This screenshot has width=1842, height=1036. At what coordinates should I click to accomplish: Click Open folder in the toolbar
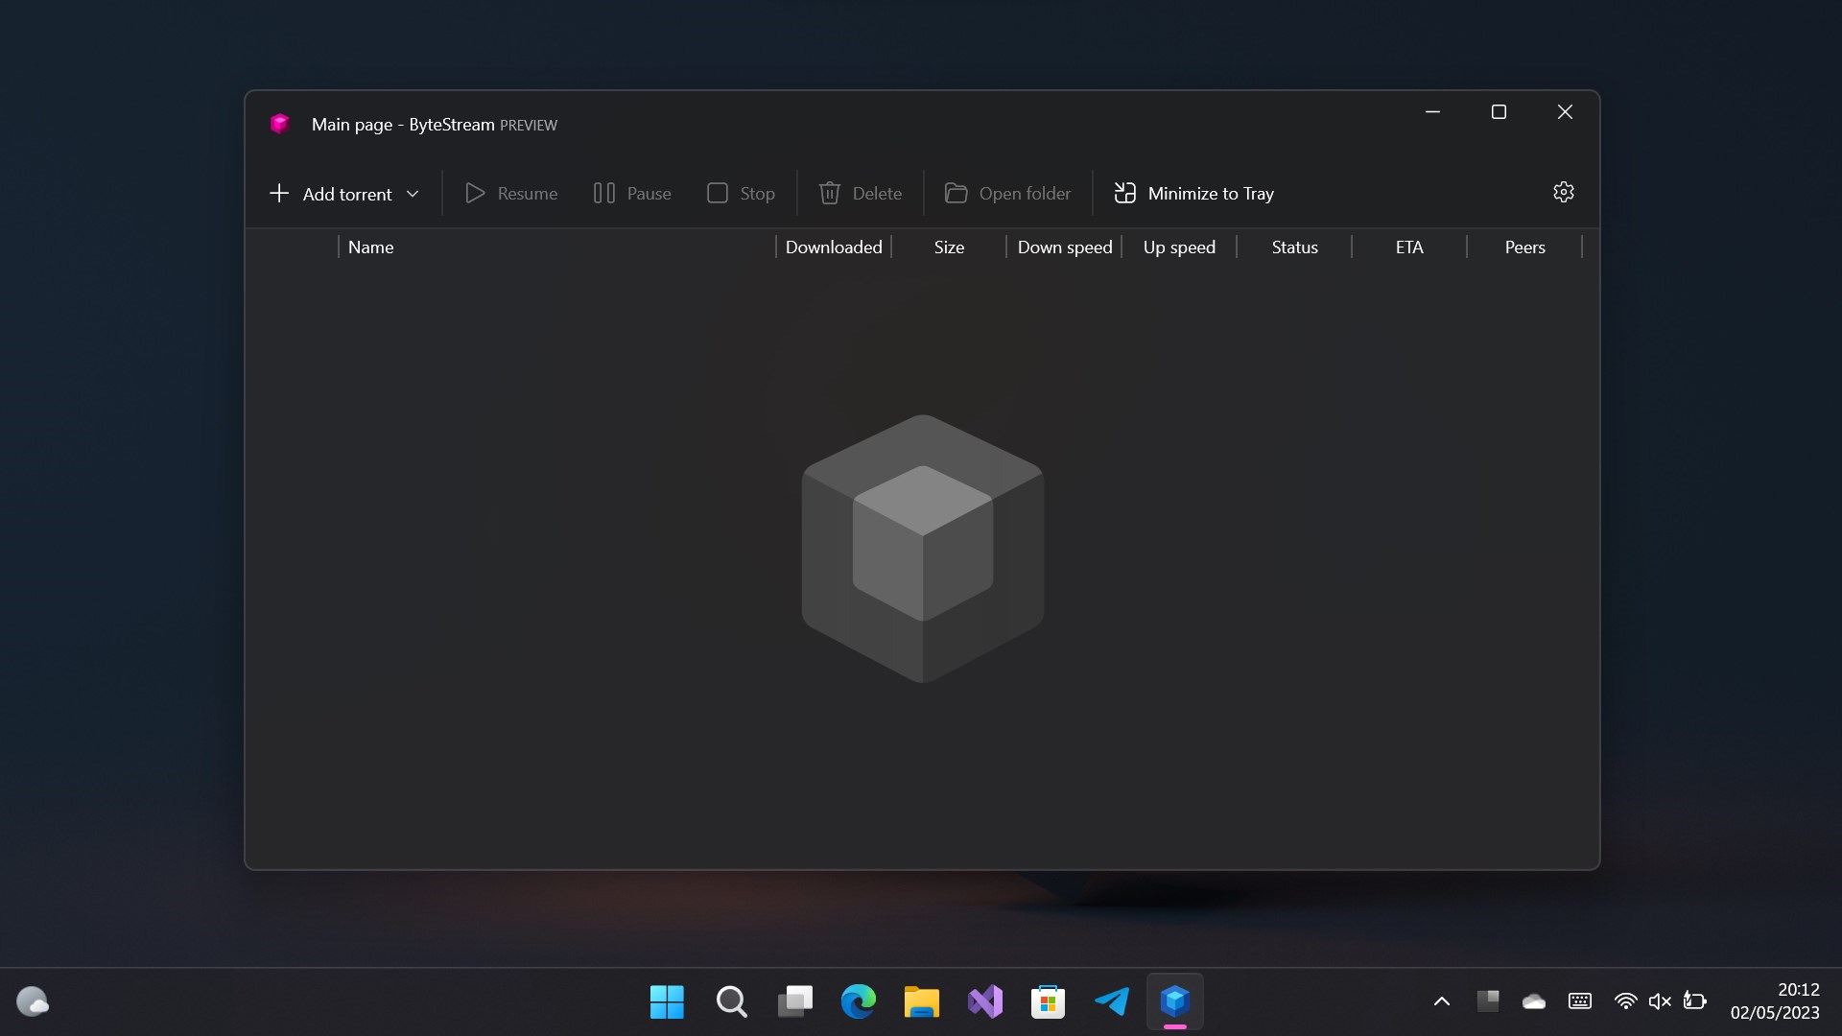pyautogui.click(x=1007, y=194)
